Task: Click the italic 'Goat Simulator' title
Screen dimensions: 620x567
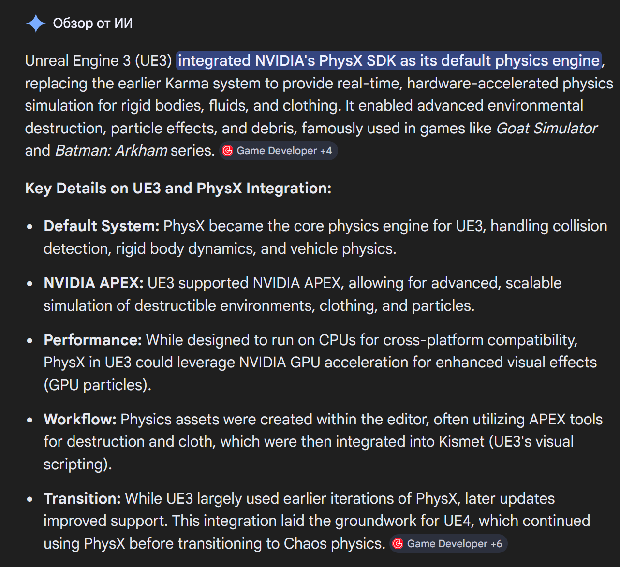Action: (546, 129)
